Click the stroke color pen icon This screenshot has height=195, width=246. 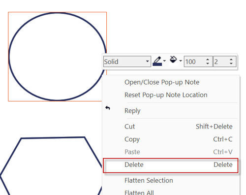point(157,61)
